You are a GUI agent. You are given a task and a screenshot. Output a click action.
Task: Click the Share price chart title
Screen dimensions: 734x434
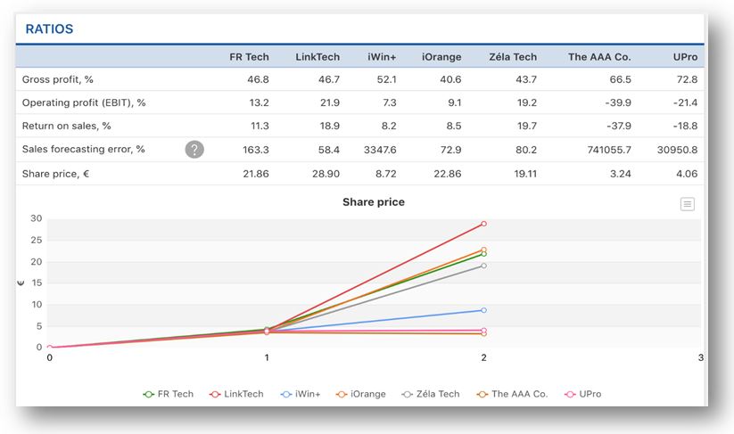click(373, 202)
